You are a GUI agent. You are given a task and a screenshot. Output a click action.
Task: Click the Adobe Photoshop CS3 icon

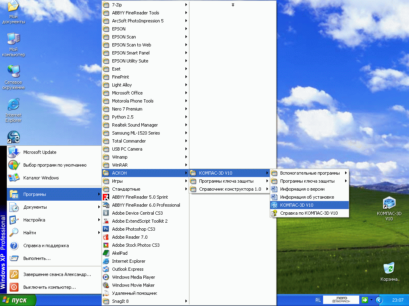pyautogui.click(x=106, y=229)
